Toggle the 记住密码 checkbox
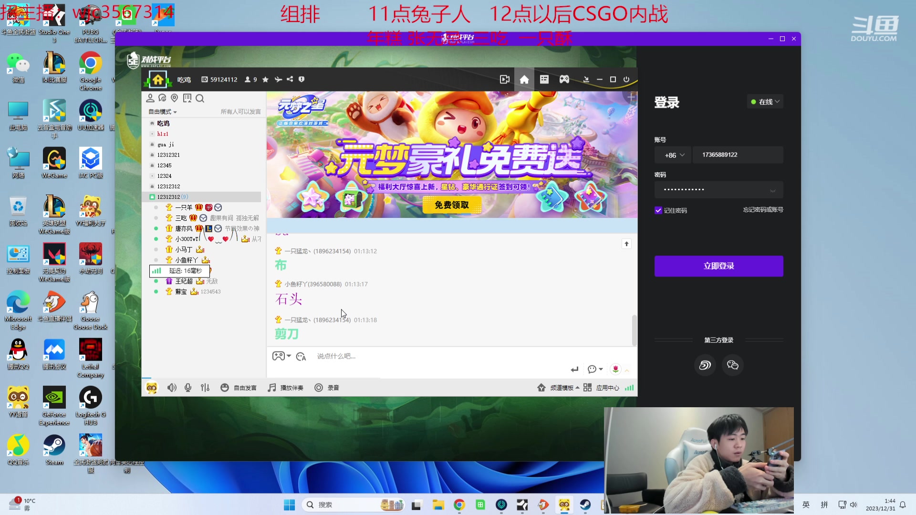 tap(658, 210)
